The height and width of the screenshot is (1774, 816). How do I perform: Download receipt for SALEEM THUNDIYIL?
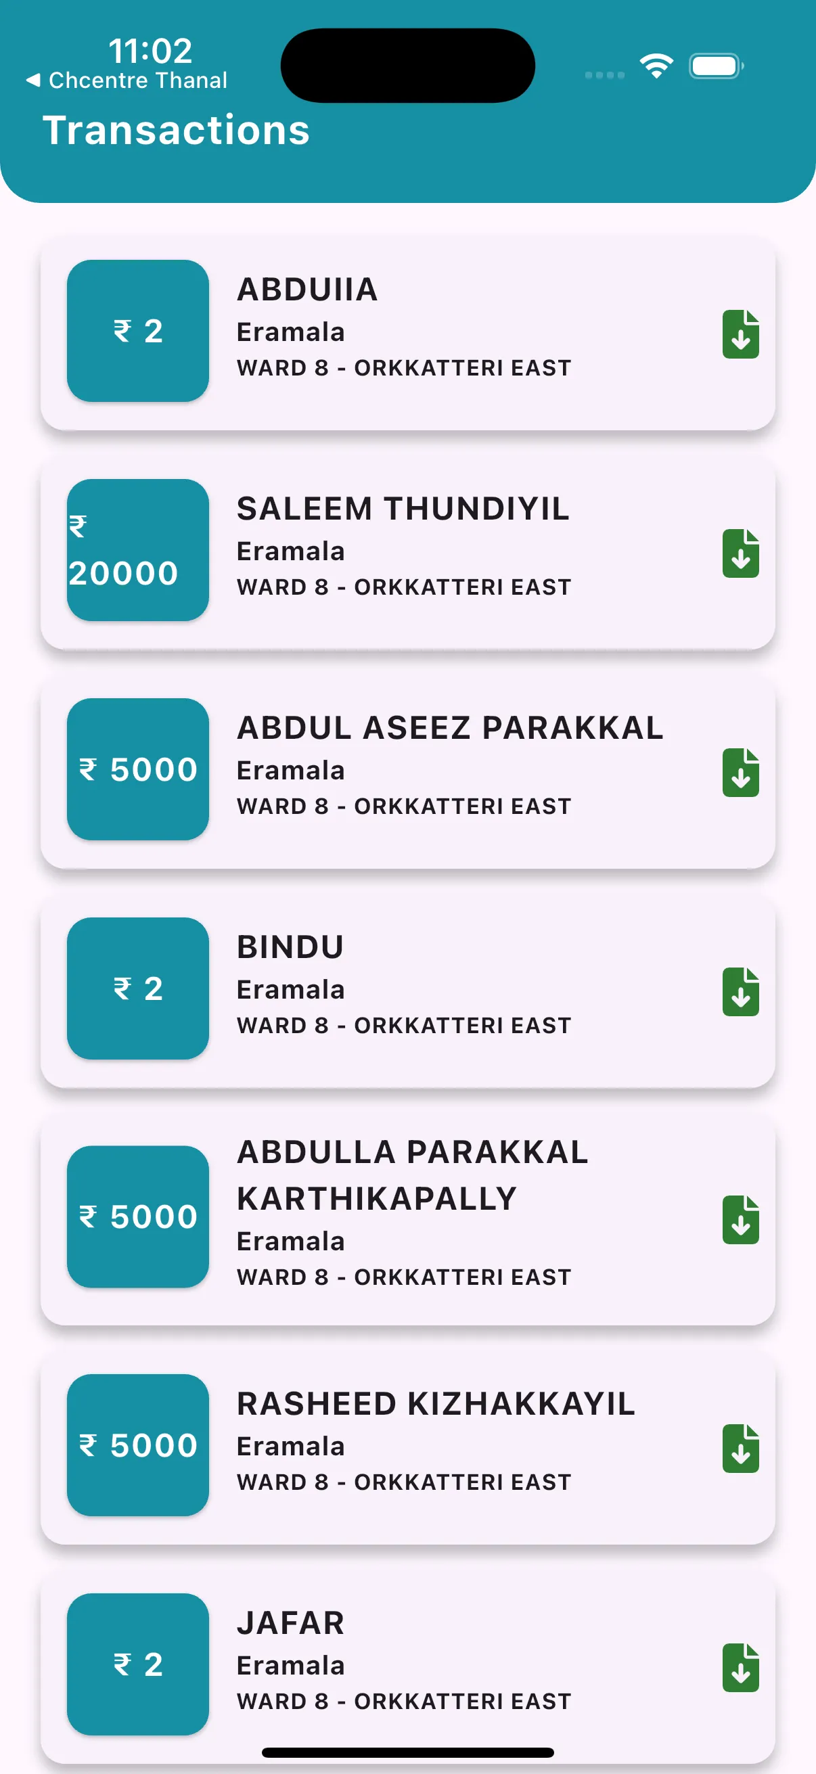tap(740, 553)
